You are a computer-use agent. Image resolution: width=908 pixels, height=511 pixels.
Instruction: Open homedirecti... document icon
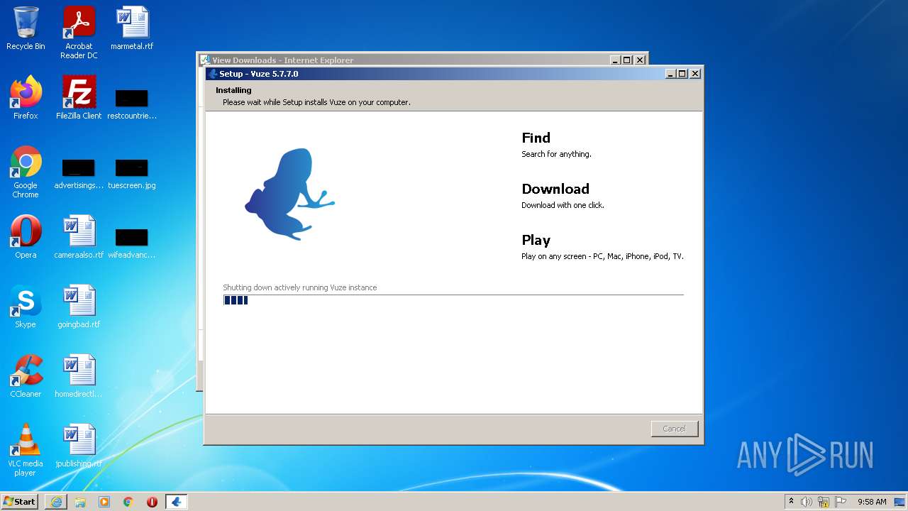click(79, 376)
